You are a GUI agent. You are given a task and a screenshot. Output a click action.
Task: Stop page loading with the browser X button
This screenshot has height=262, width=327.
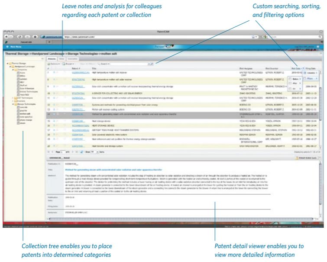[x=27, y=37]
